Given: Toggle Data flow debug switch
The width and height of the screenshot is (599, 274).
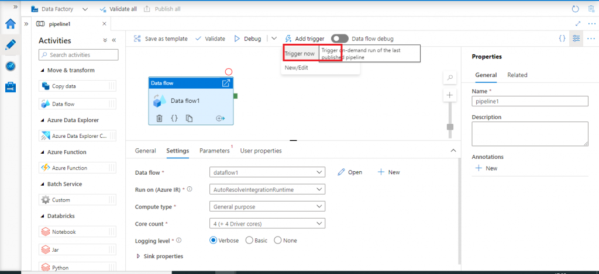Looking at the screenshot, I should pyautogui.click(x=340, y=39).
